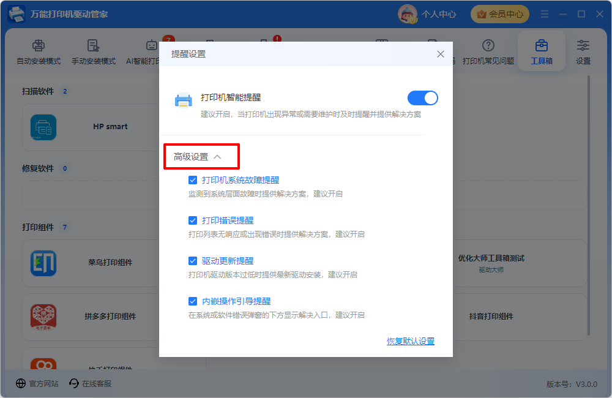The height and width of the screenshot is (398, 612).
Task: Close the 提醒设置 dialog
Action: (x=441, y=54)
